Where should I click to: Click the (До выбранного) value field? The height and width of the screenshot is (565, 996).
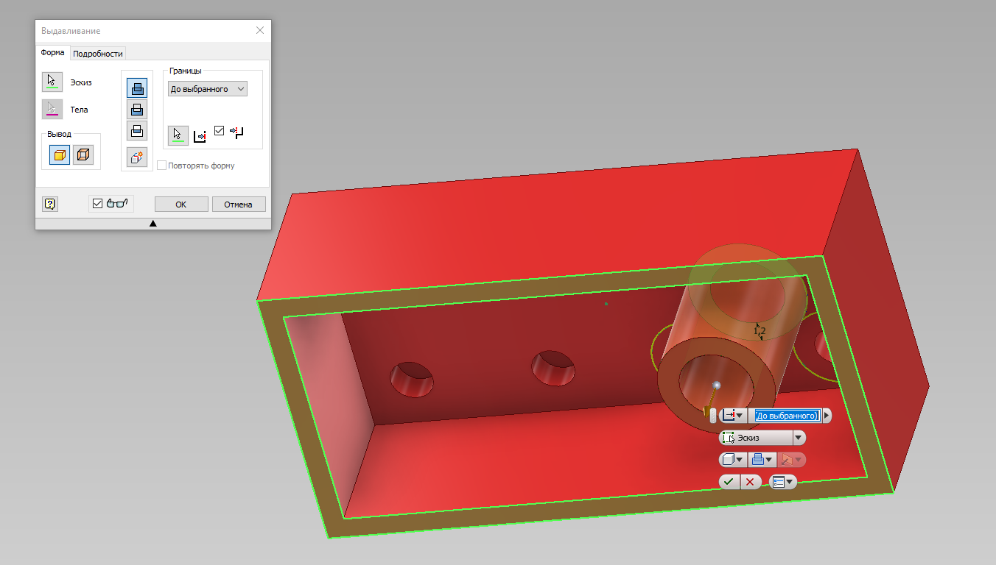click(x=787, y=416)
